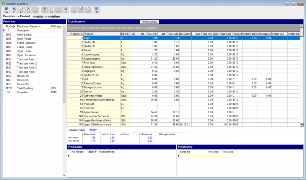Click the disabled F7 toolbar button
Screen dimensions: 306x180
click(59, 10)
